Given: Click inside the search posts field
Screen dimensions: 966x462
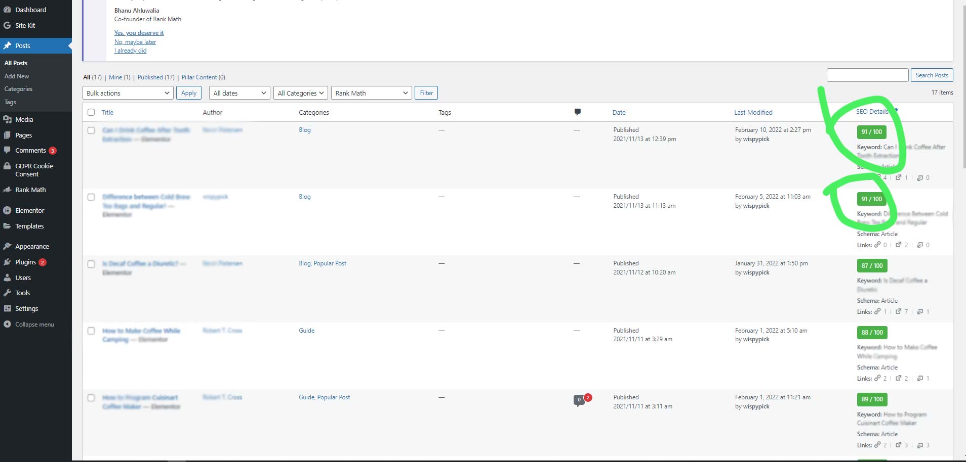Looking at the screenshot, I should pyautogui.click(x=867, y=75).
